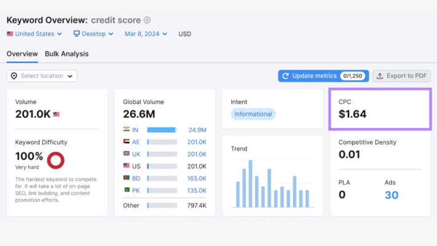Click the tallest bar in Trend chart
This screenshot has height=246, width=437.
250,183
